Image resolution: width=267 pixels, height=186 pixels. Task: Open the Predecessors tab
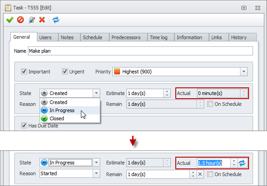(128, 37)
